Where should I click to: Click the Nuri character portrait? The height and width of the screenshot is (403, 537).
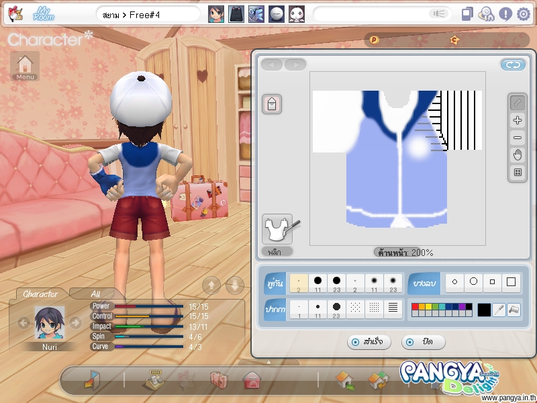(x=49, y=323)
